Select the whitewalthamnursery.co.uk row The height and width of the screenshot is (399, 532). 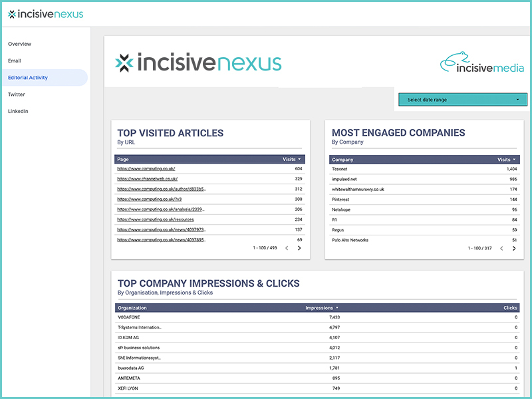[x=424, y=190]
